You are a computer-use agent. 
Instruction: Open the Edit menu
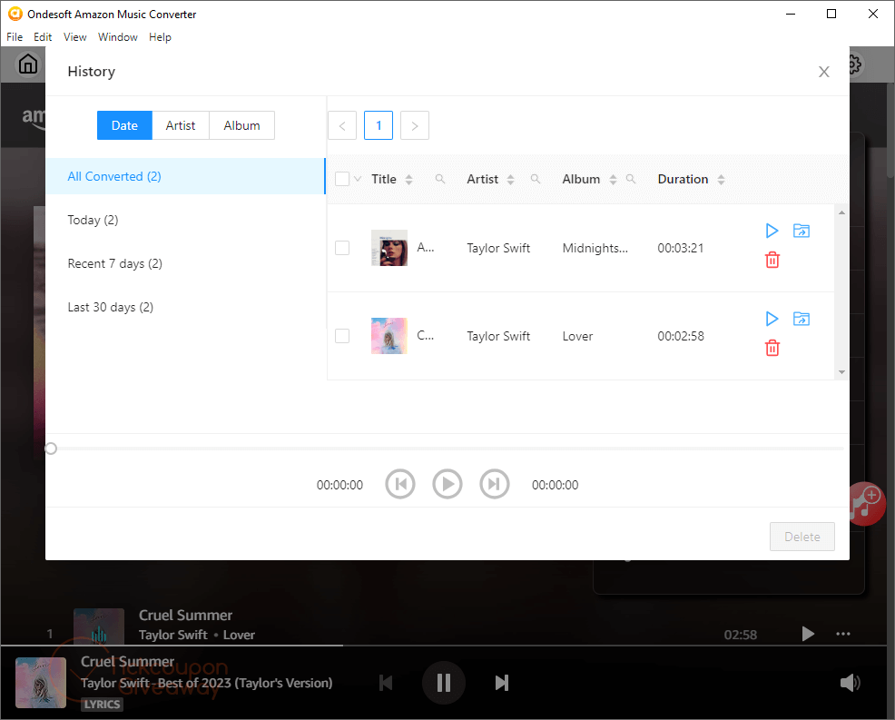[43, 37]
